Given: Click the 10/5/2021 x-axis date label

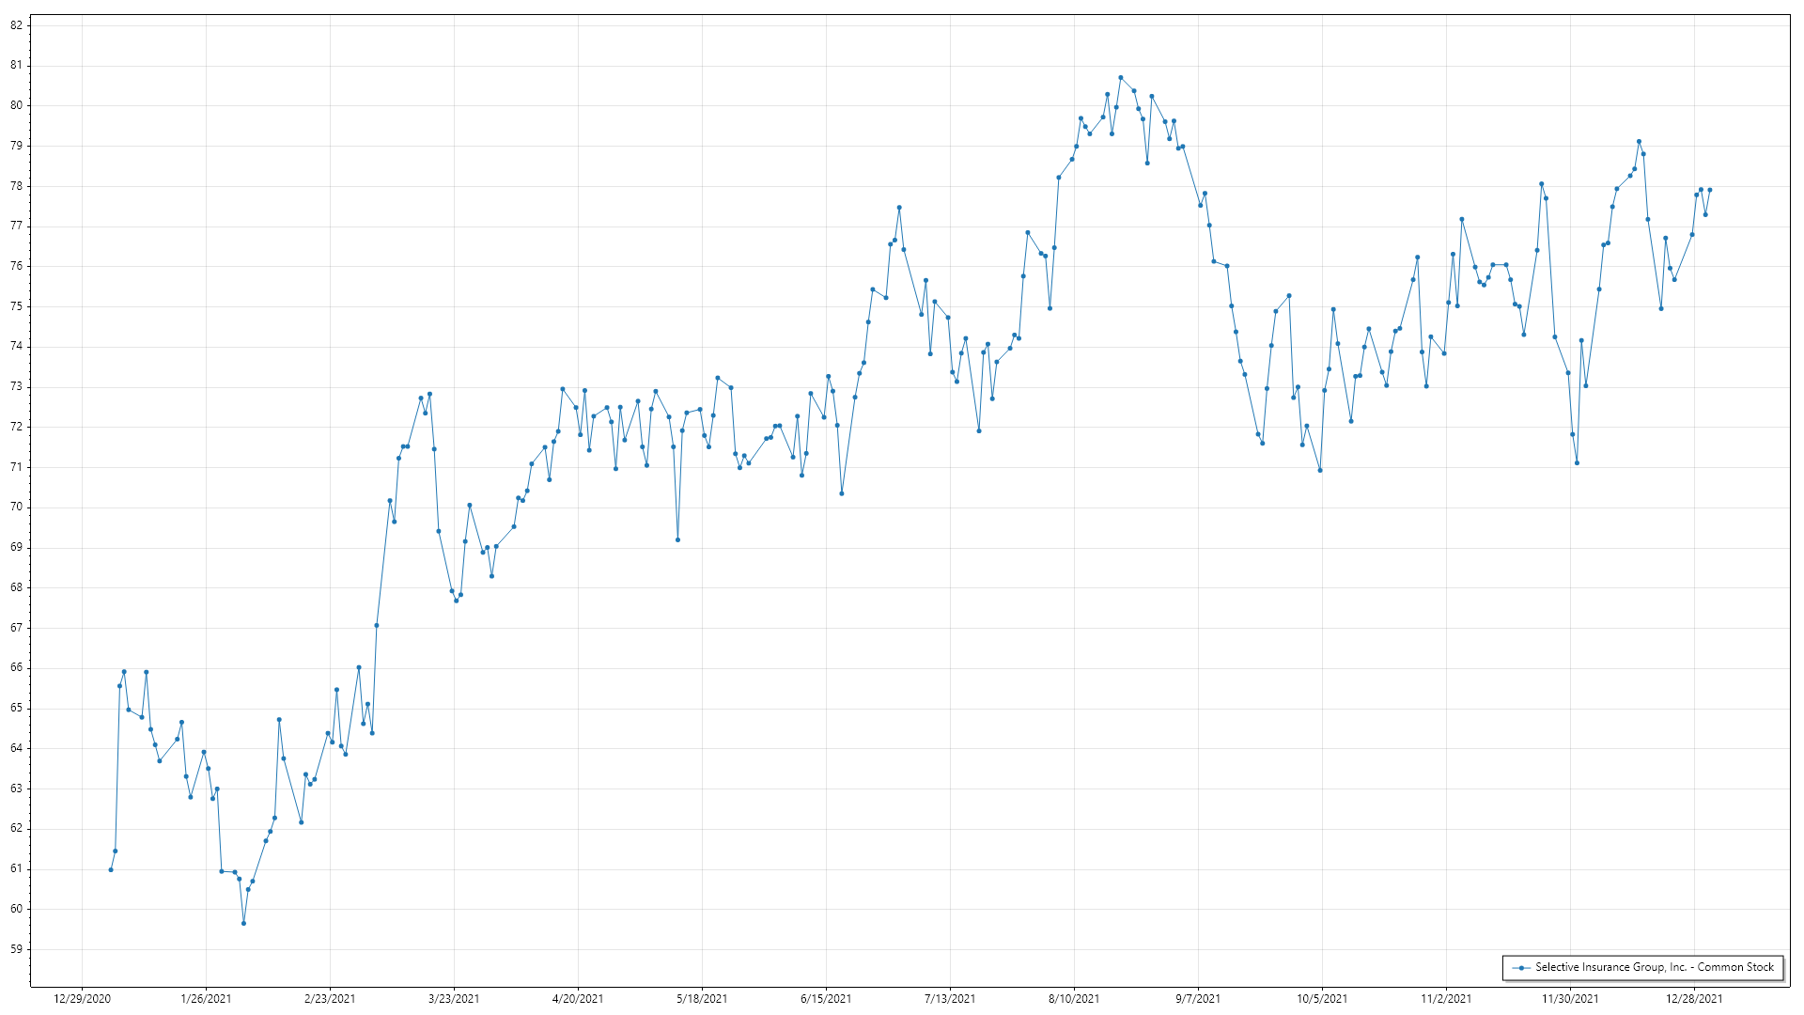Looking at the screenshot, I should coord(1322,999).
